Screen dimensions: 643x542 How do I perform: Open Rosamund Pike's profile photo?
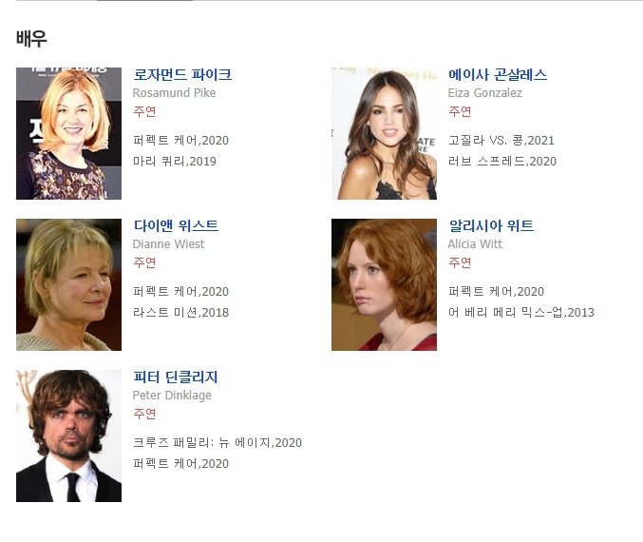click(x=68, y=133)
